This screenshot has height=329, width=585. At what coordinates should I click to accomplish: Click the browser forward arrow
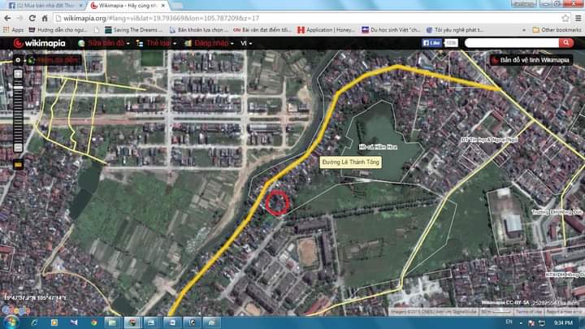click(x=19, y=18)
